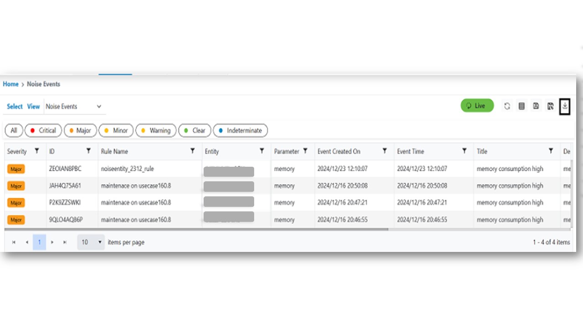Open the Severity column filter

37,151
